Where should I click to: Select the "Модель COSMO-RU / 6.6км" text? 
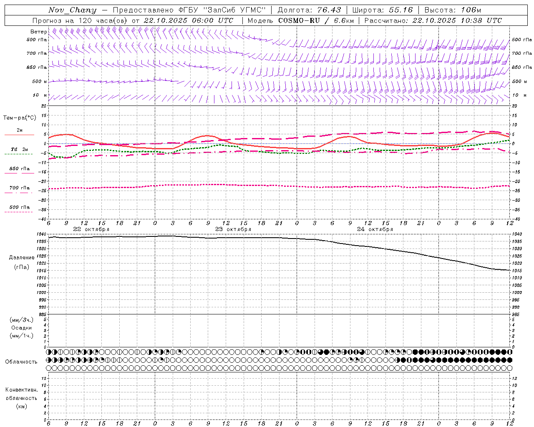coord(300,20)
